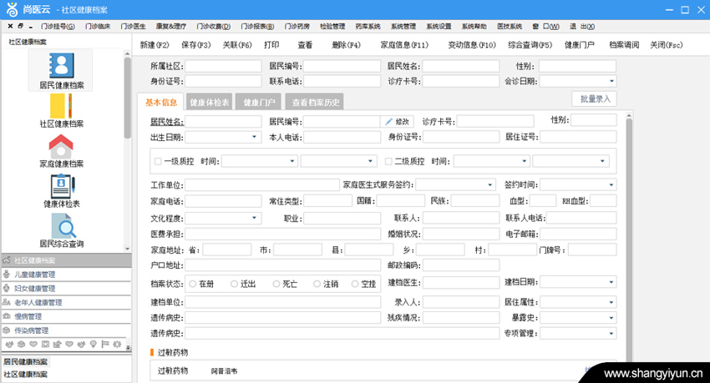The width and height of the screenshot is (710, 383).
Task: Click the 综合查询(F5) toolbar button
Action: [530, 45]
